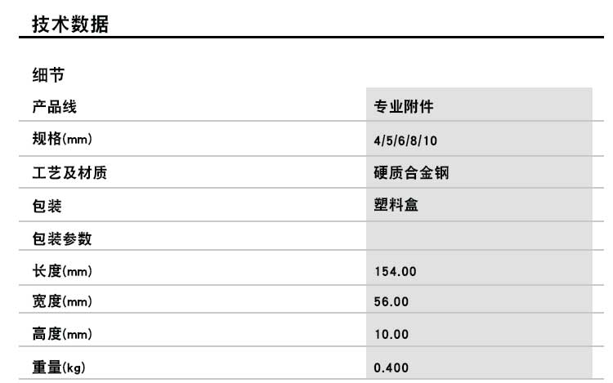Select the 0.400 weight value
The width and height of the screenshot is (613, 383).
coord(392,367)
